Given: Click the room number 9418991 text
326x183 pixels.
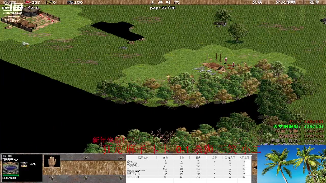Looking at the screenshot, I should coord(13,20).
